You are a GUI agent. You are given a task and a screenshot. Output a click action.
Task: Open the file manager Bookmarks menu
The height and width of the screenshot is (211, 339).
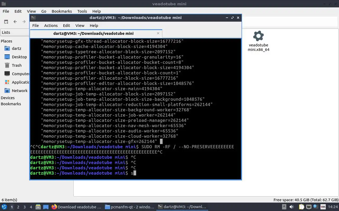pos(62,11)
